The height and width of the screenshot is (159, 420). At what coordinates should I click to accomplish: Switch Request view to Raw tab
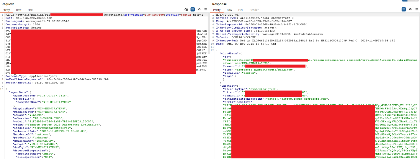coord(19,10)
